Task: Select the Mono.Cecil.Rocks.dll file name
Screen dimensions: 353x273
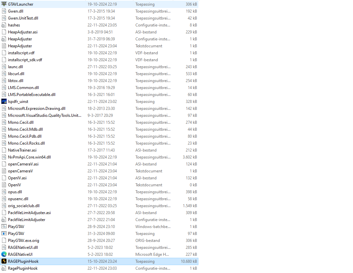Action: [x=26, y=143]
